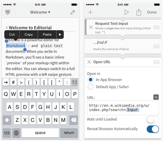The image size is (163, 141).
Task: Tap the shift key
Action: click(x=7, y=120)
